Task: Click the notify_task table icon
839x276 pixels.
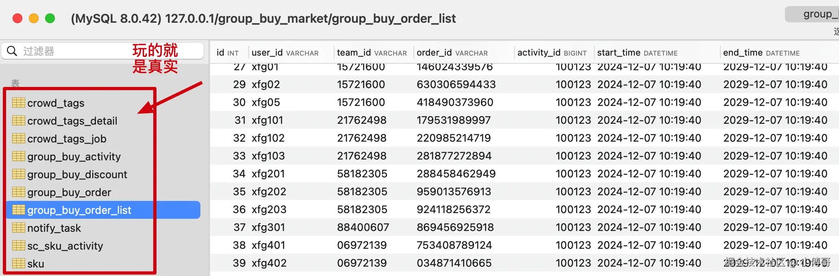Action: coord(18,228)
